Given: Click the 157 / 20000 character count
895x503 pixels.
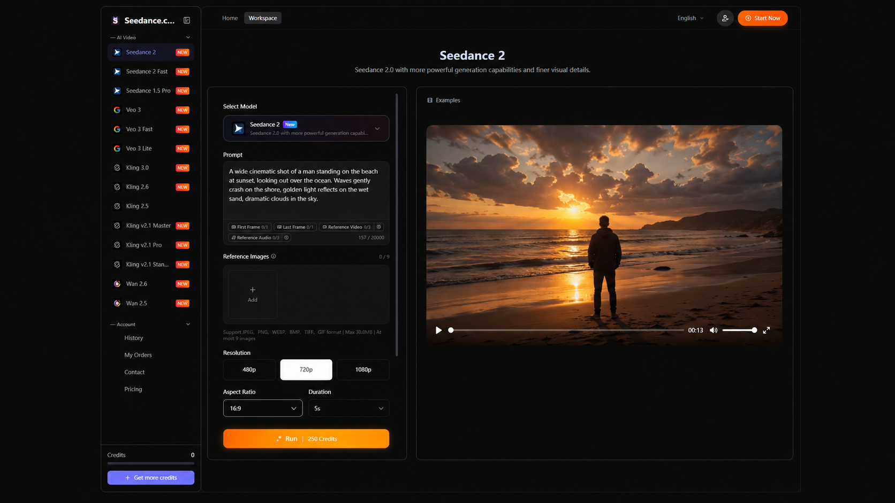Looking at the screenshot, I should (371, 237).
